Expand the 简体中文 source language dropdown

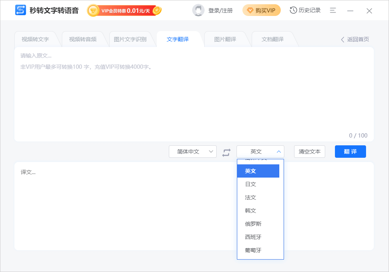click(193, 152)
